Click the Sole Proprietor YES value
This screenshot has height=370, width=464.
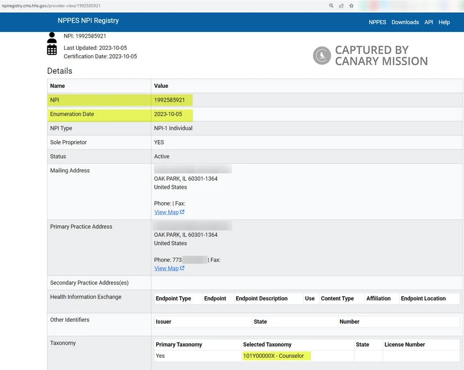pyautogui.click(x=159, y=142)
